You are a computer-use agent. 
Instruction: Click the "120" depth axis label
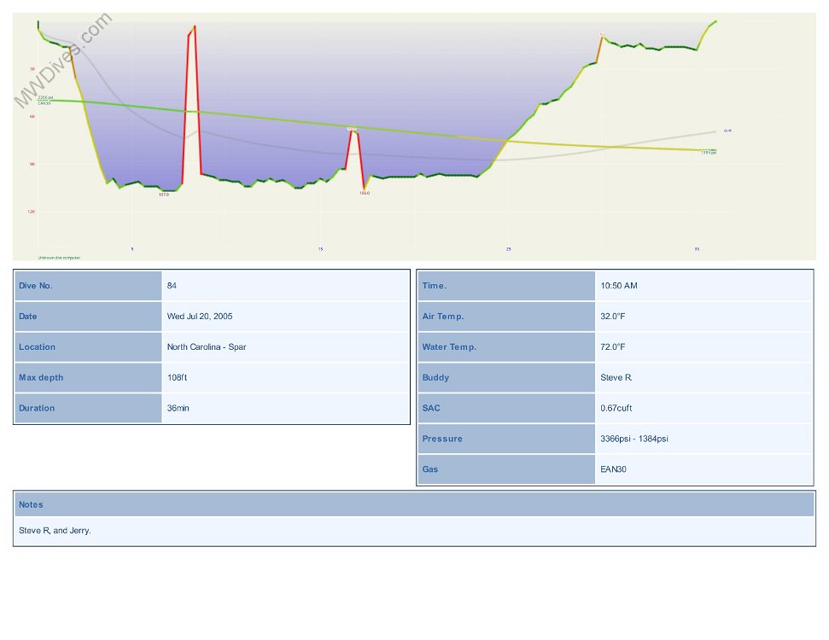(32, 212)
